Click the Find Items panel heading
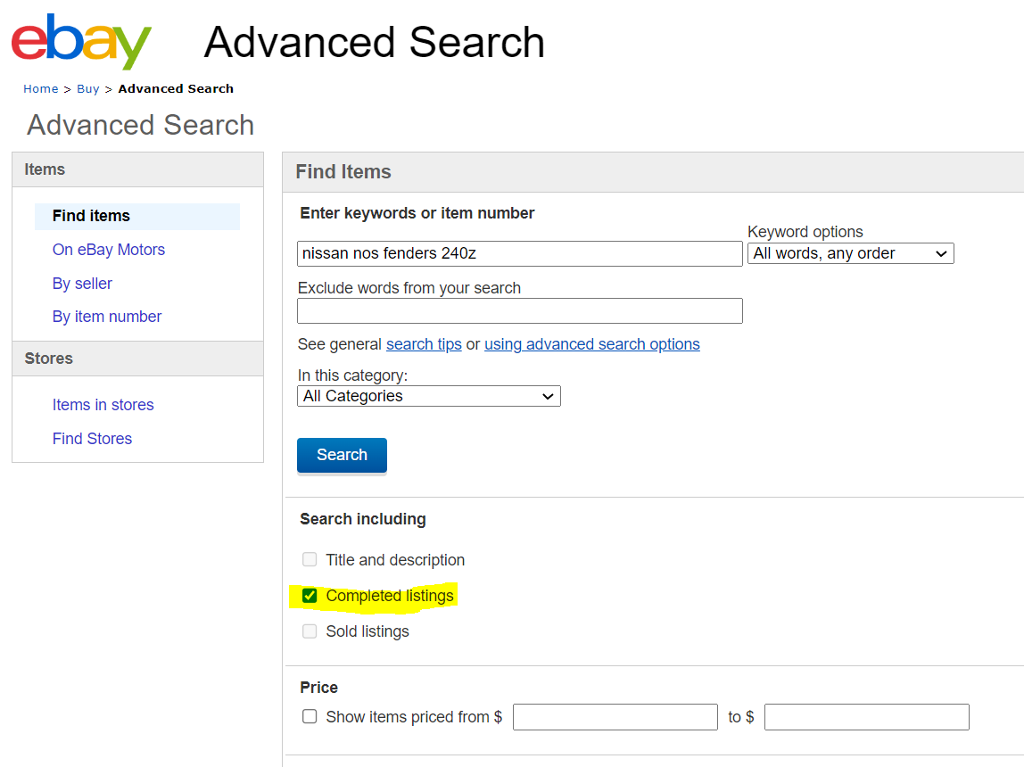 [x=343, y=171]
